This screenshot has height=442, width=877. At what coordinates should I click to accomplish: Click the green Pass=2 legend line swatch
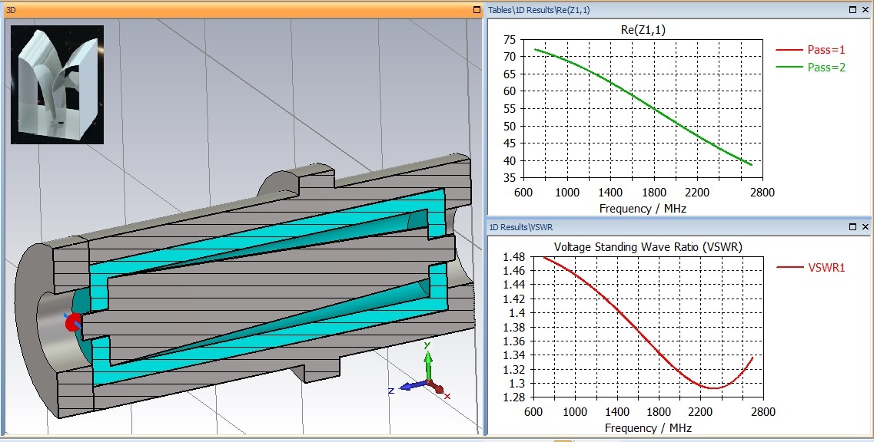[789, 68]
